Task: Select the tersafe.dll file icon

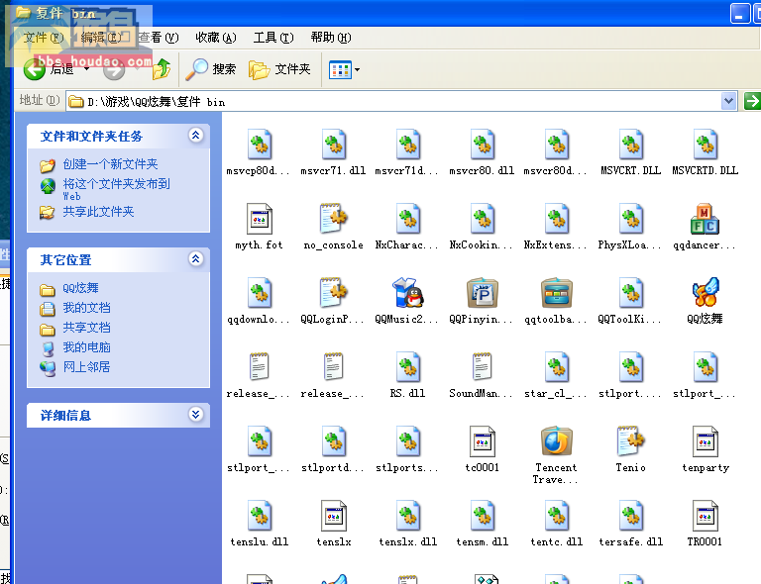Action: tap(630, 515)
